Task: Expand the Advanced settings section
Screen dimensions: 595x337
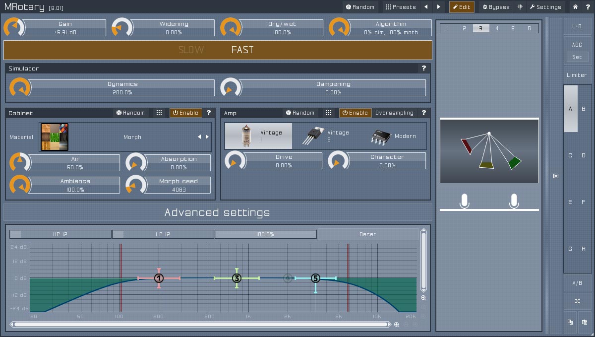Action: pyautogui.click(x=218, y=212)
